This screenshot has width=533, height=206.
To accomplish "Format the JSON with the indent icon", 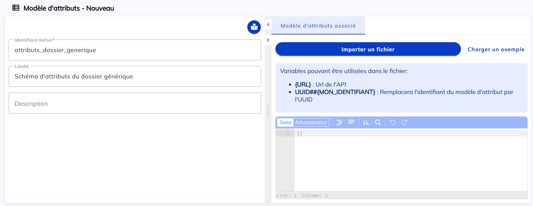I will click(339, 122).
